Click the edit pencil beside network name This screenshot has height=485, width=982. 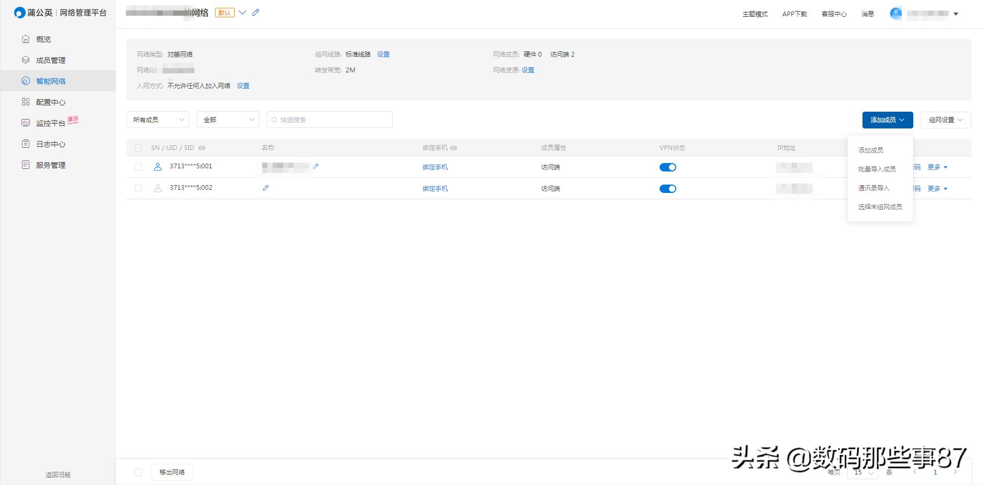pyautogui.click(x=255, y=13)
